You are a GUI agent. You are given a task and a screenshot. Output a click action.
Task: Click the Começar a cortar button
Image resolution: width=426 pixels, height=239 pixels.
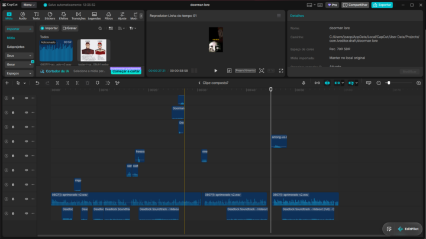(126, 71)
